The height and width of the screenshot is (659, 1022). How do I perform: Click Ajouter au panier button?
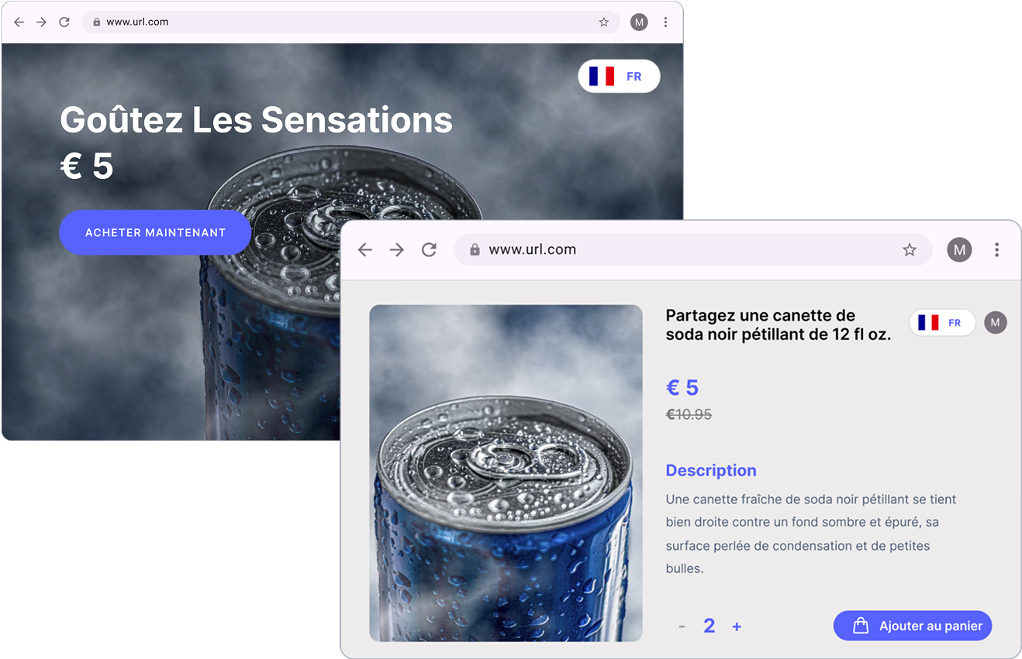click(913, 626)
